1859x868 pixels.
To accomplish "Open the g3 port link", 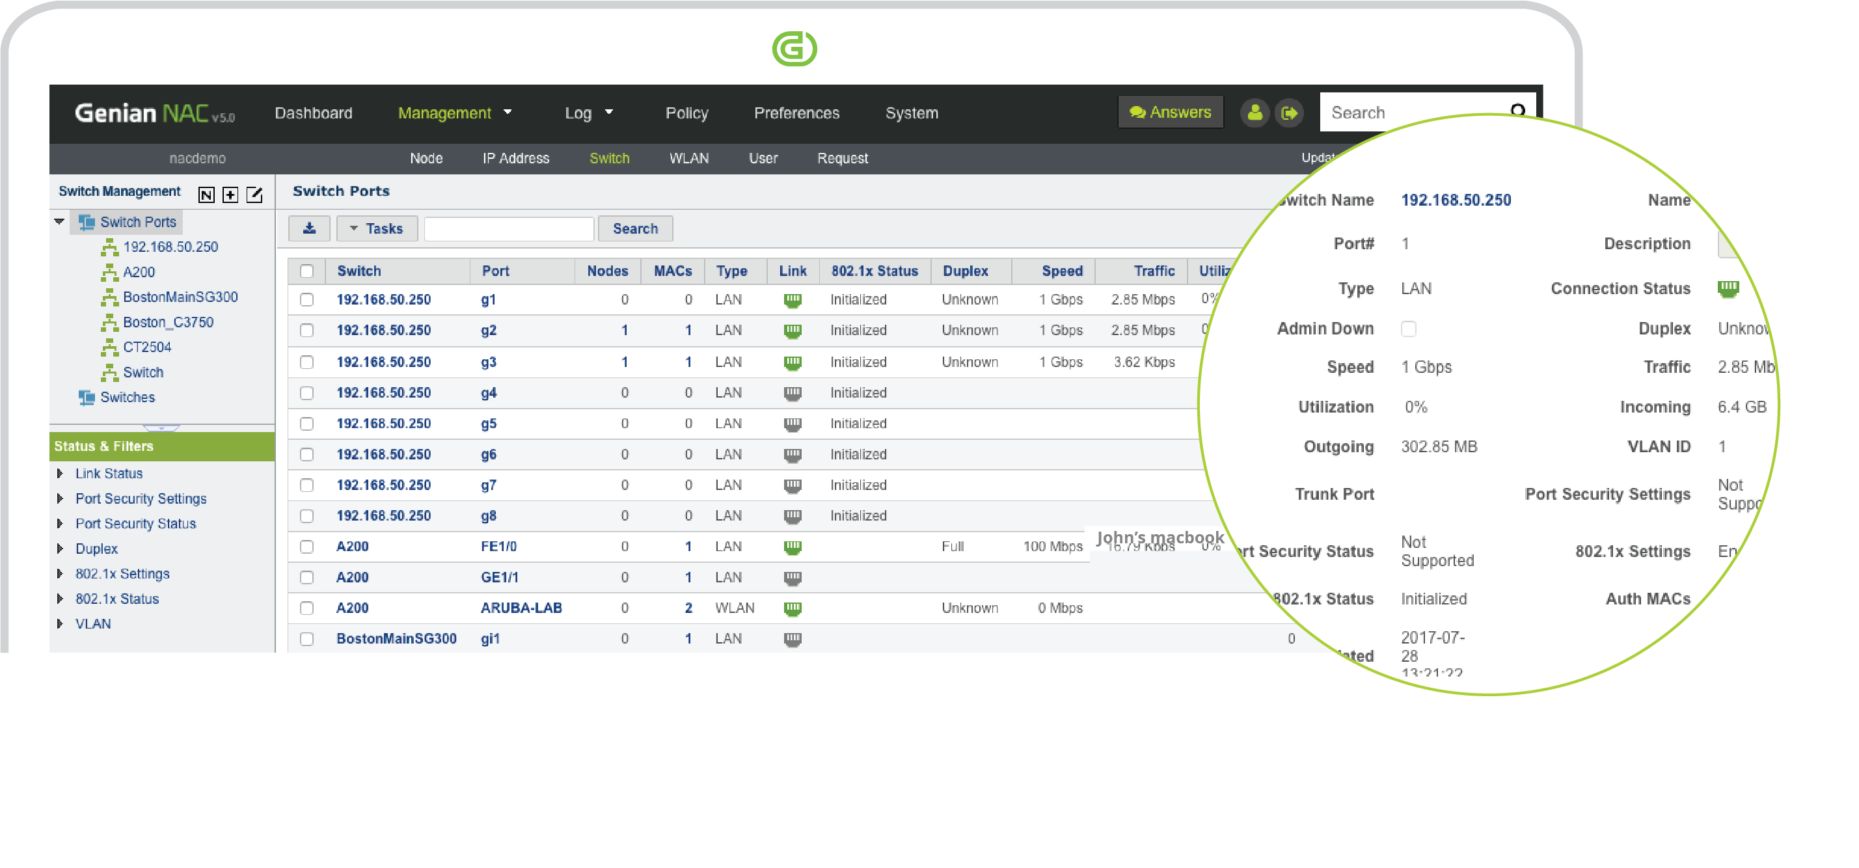I will (489, 362).
